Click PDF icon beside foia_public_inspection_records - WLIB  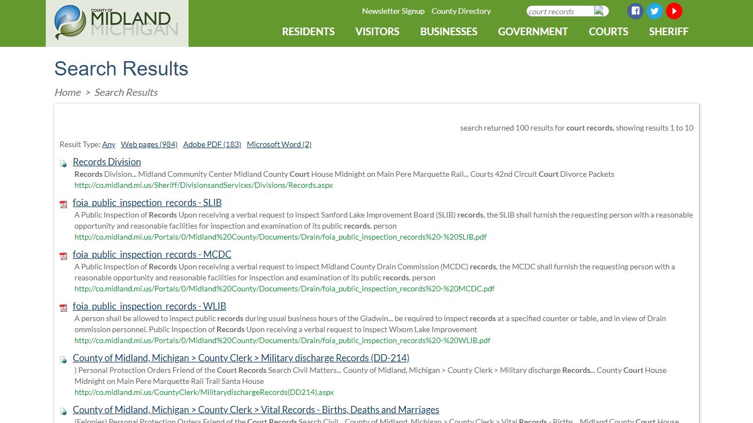pyautogui.click(x=63, y=308)
